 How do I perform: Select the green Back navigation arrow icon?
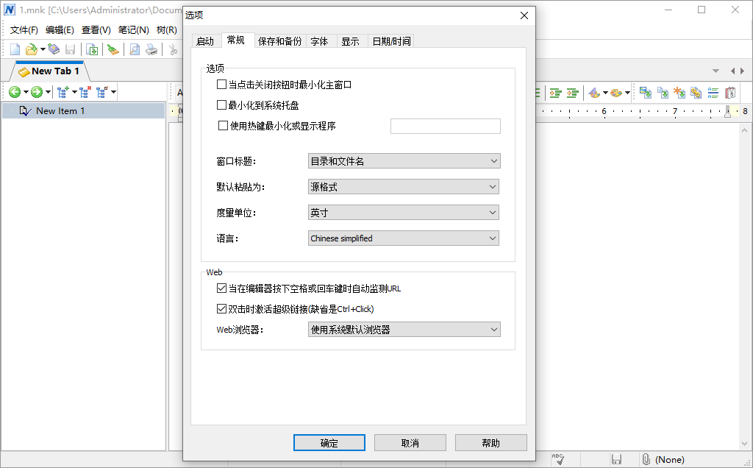[x=15, y=92]
